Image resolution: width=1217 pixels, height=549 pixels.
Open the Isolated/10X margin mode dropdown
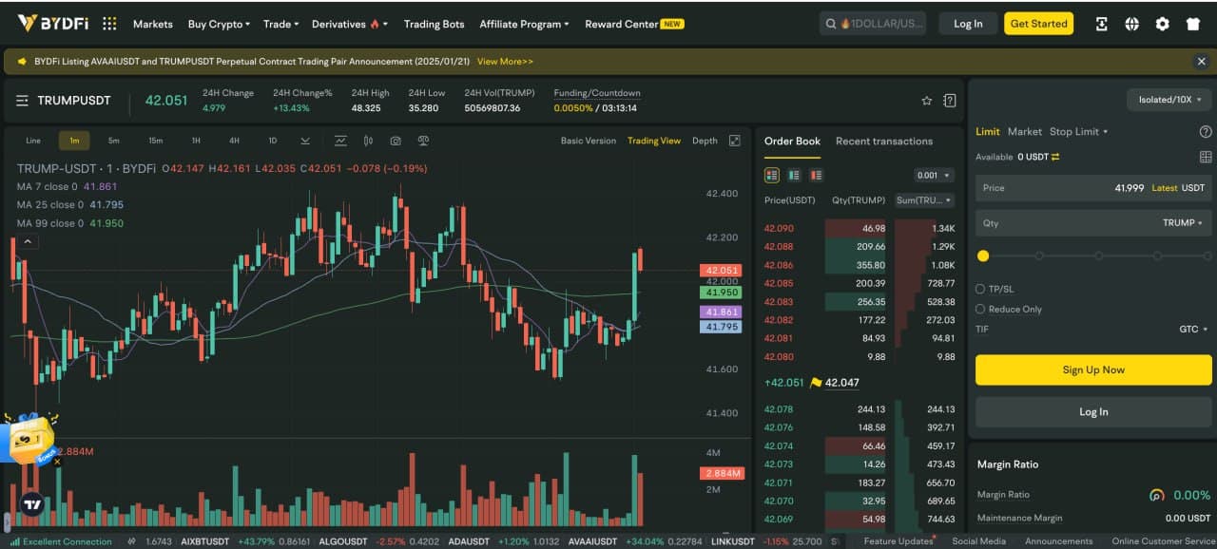1169,100
